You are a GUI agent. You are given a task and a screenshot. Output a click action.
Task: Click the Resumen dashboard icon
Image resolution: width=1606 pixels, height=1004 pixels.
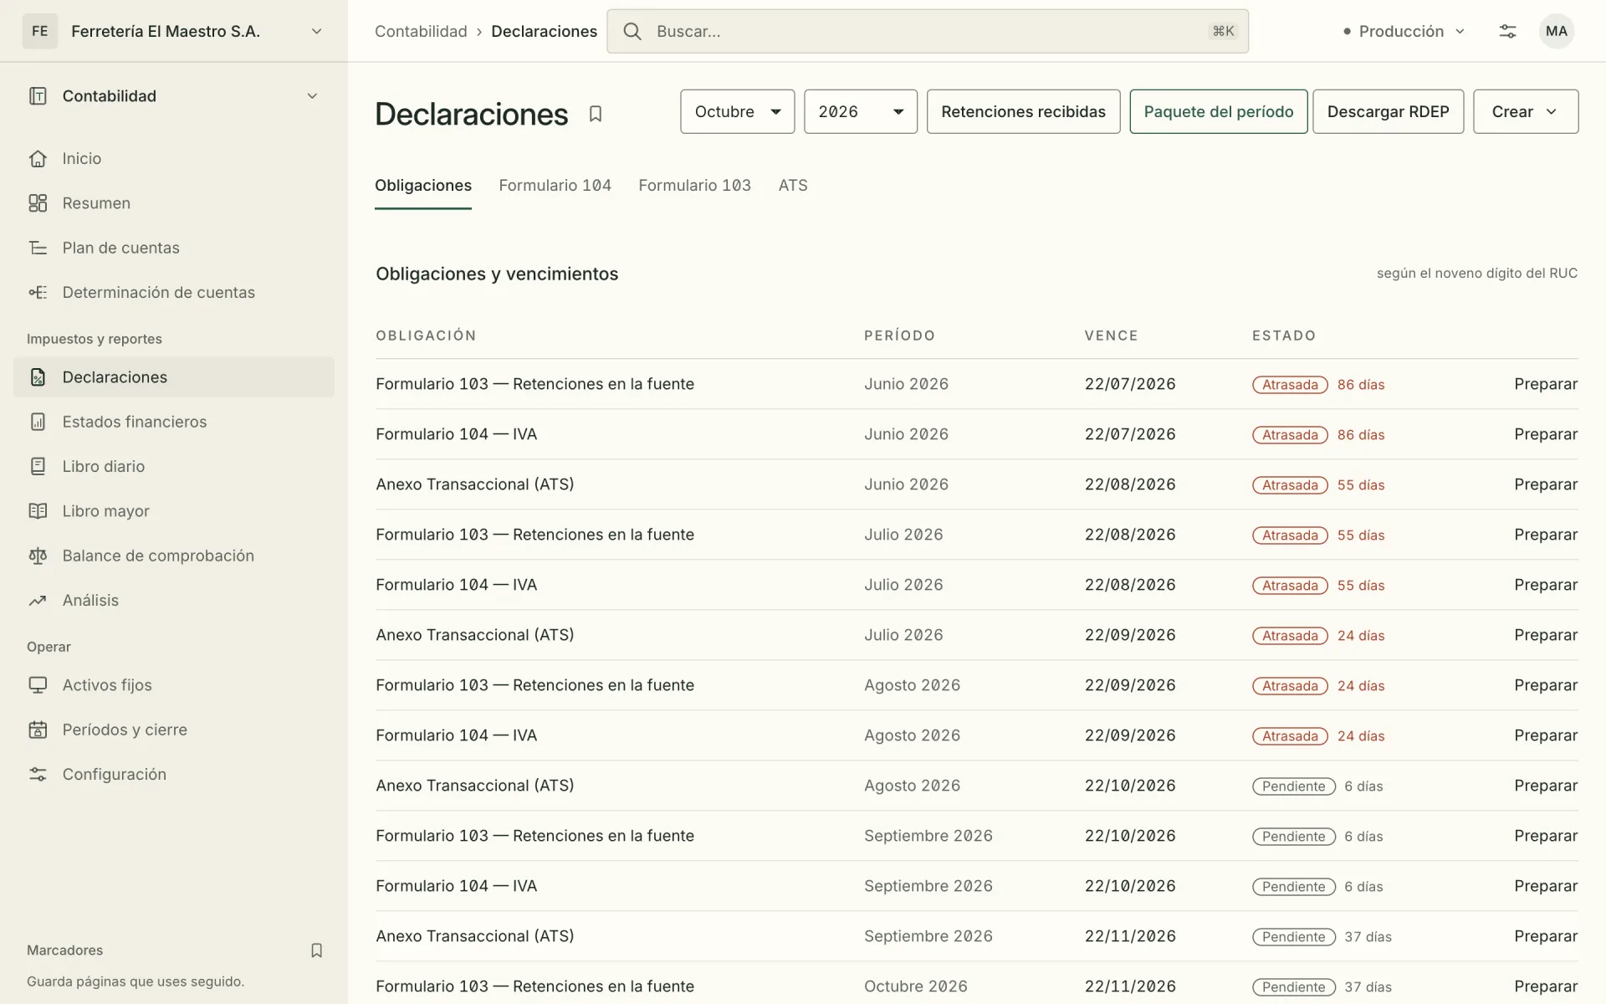click(38, 203)
